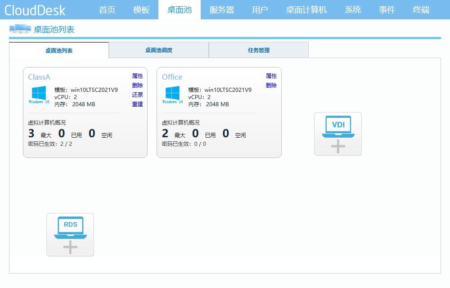
Task: Click the Office pool title
Action: point(172,77)
